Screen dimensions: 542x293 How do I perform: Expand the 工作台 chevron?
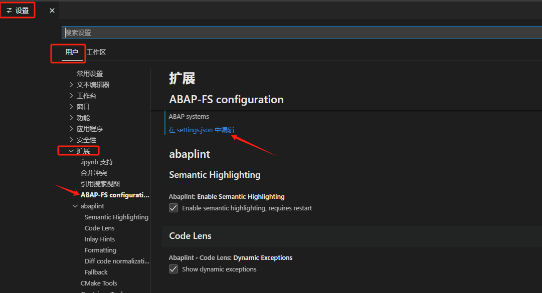71,96
